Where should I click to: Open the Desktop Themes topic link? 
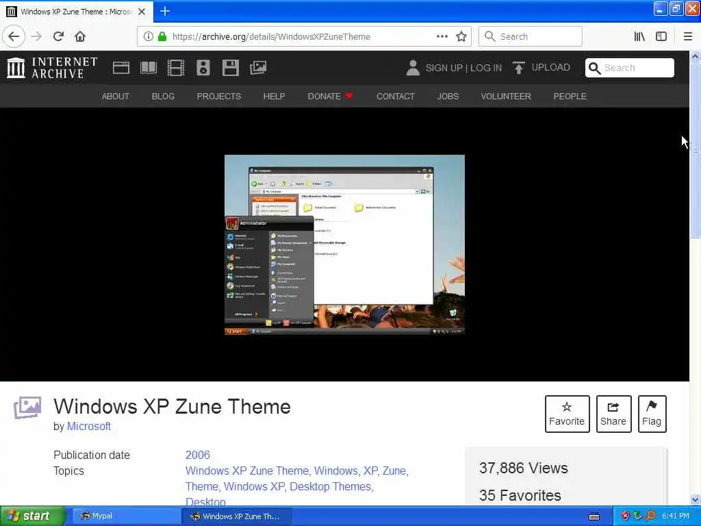331,487
